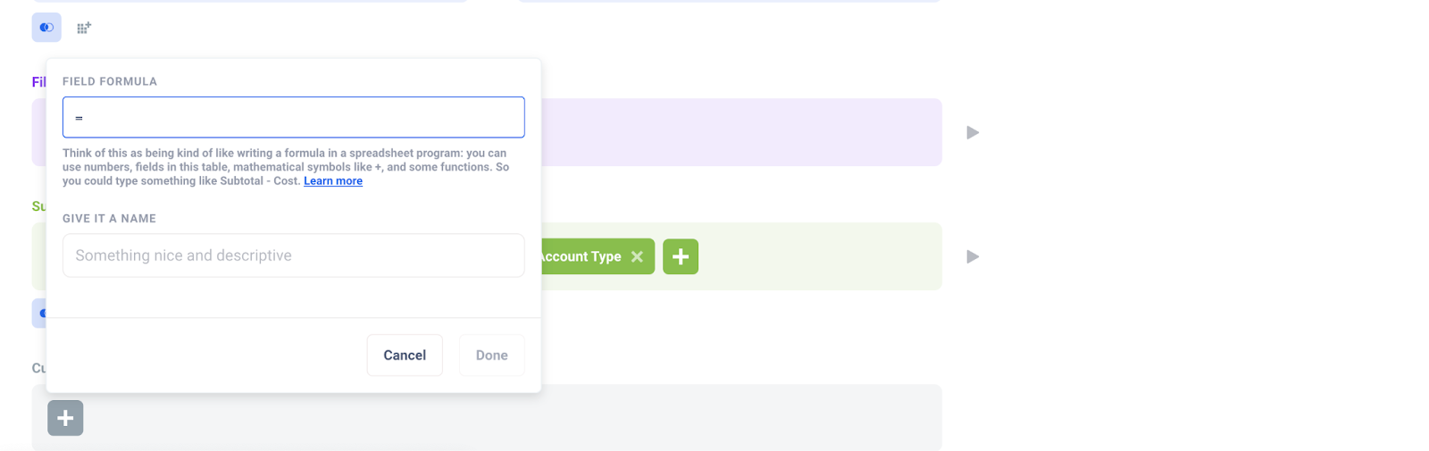Focus the Field Formula input box
This screenshot has width=1429, height=451.
(x=293, y=117)
